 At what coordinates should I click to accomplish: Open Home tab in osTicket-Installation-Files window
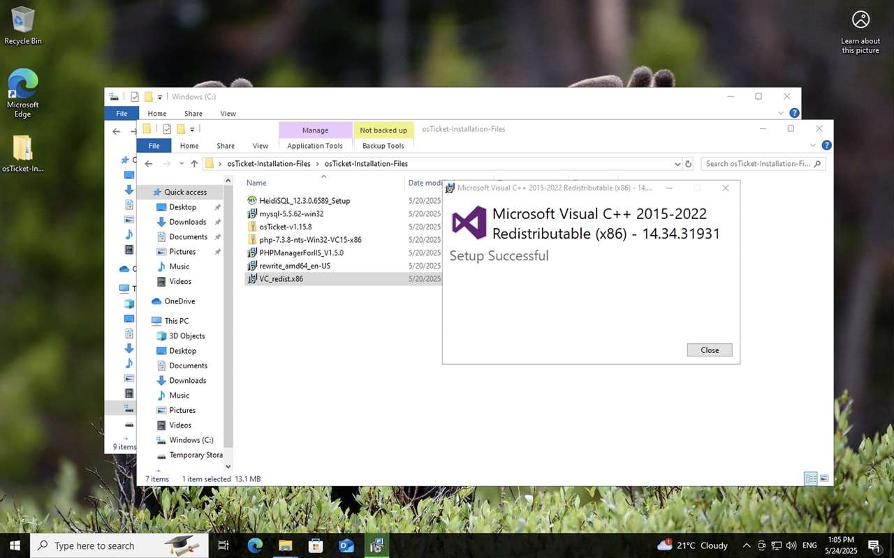coord(189,146)
